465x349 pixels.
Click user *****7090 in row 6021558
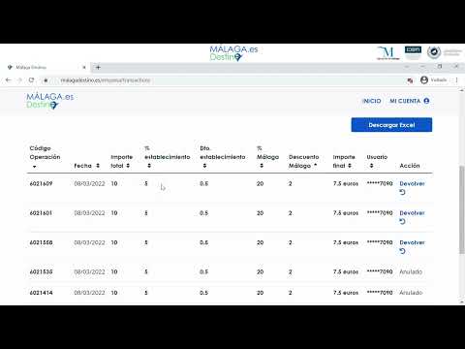(x=380, y=242)
